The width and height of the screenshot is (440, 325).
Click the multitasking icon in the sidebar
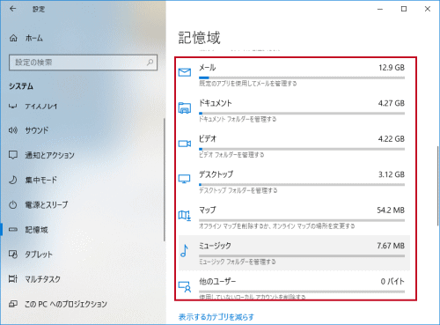point(13,278)
